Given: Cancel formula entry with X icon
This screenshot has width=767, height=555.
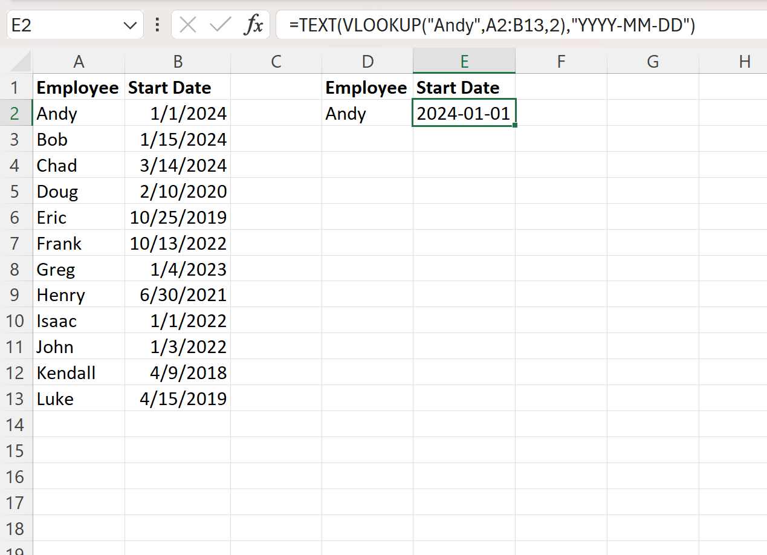Looking at the screenshot, I should [188, 25].
